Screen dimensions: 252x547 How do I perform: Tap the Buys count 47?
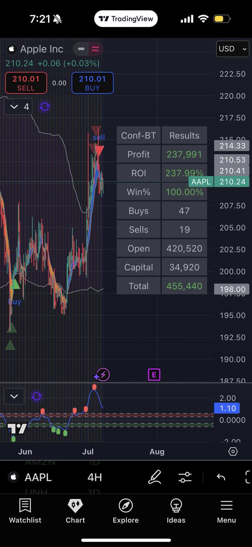pyautogui.click(x=184, y=211)
